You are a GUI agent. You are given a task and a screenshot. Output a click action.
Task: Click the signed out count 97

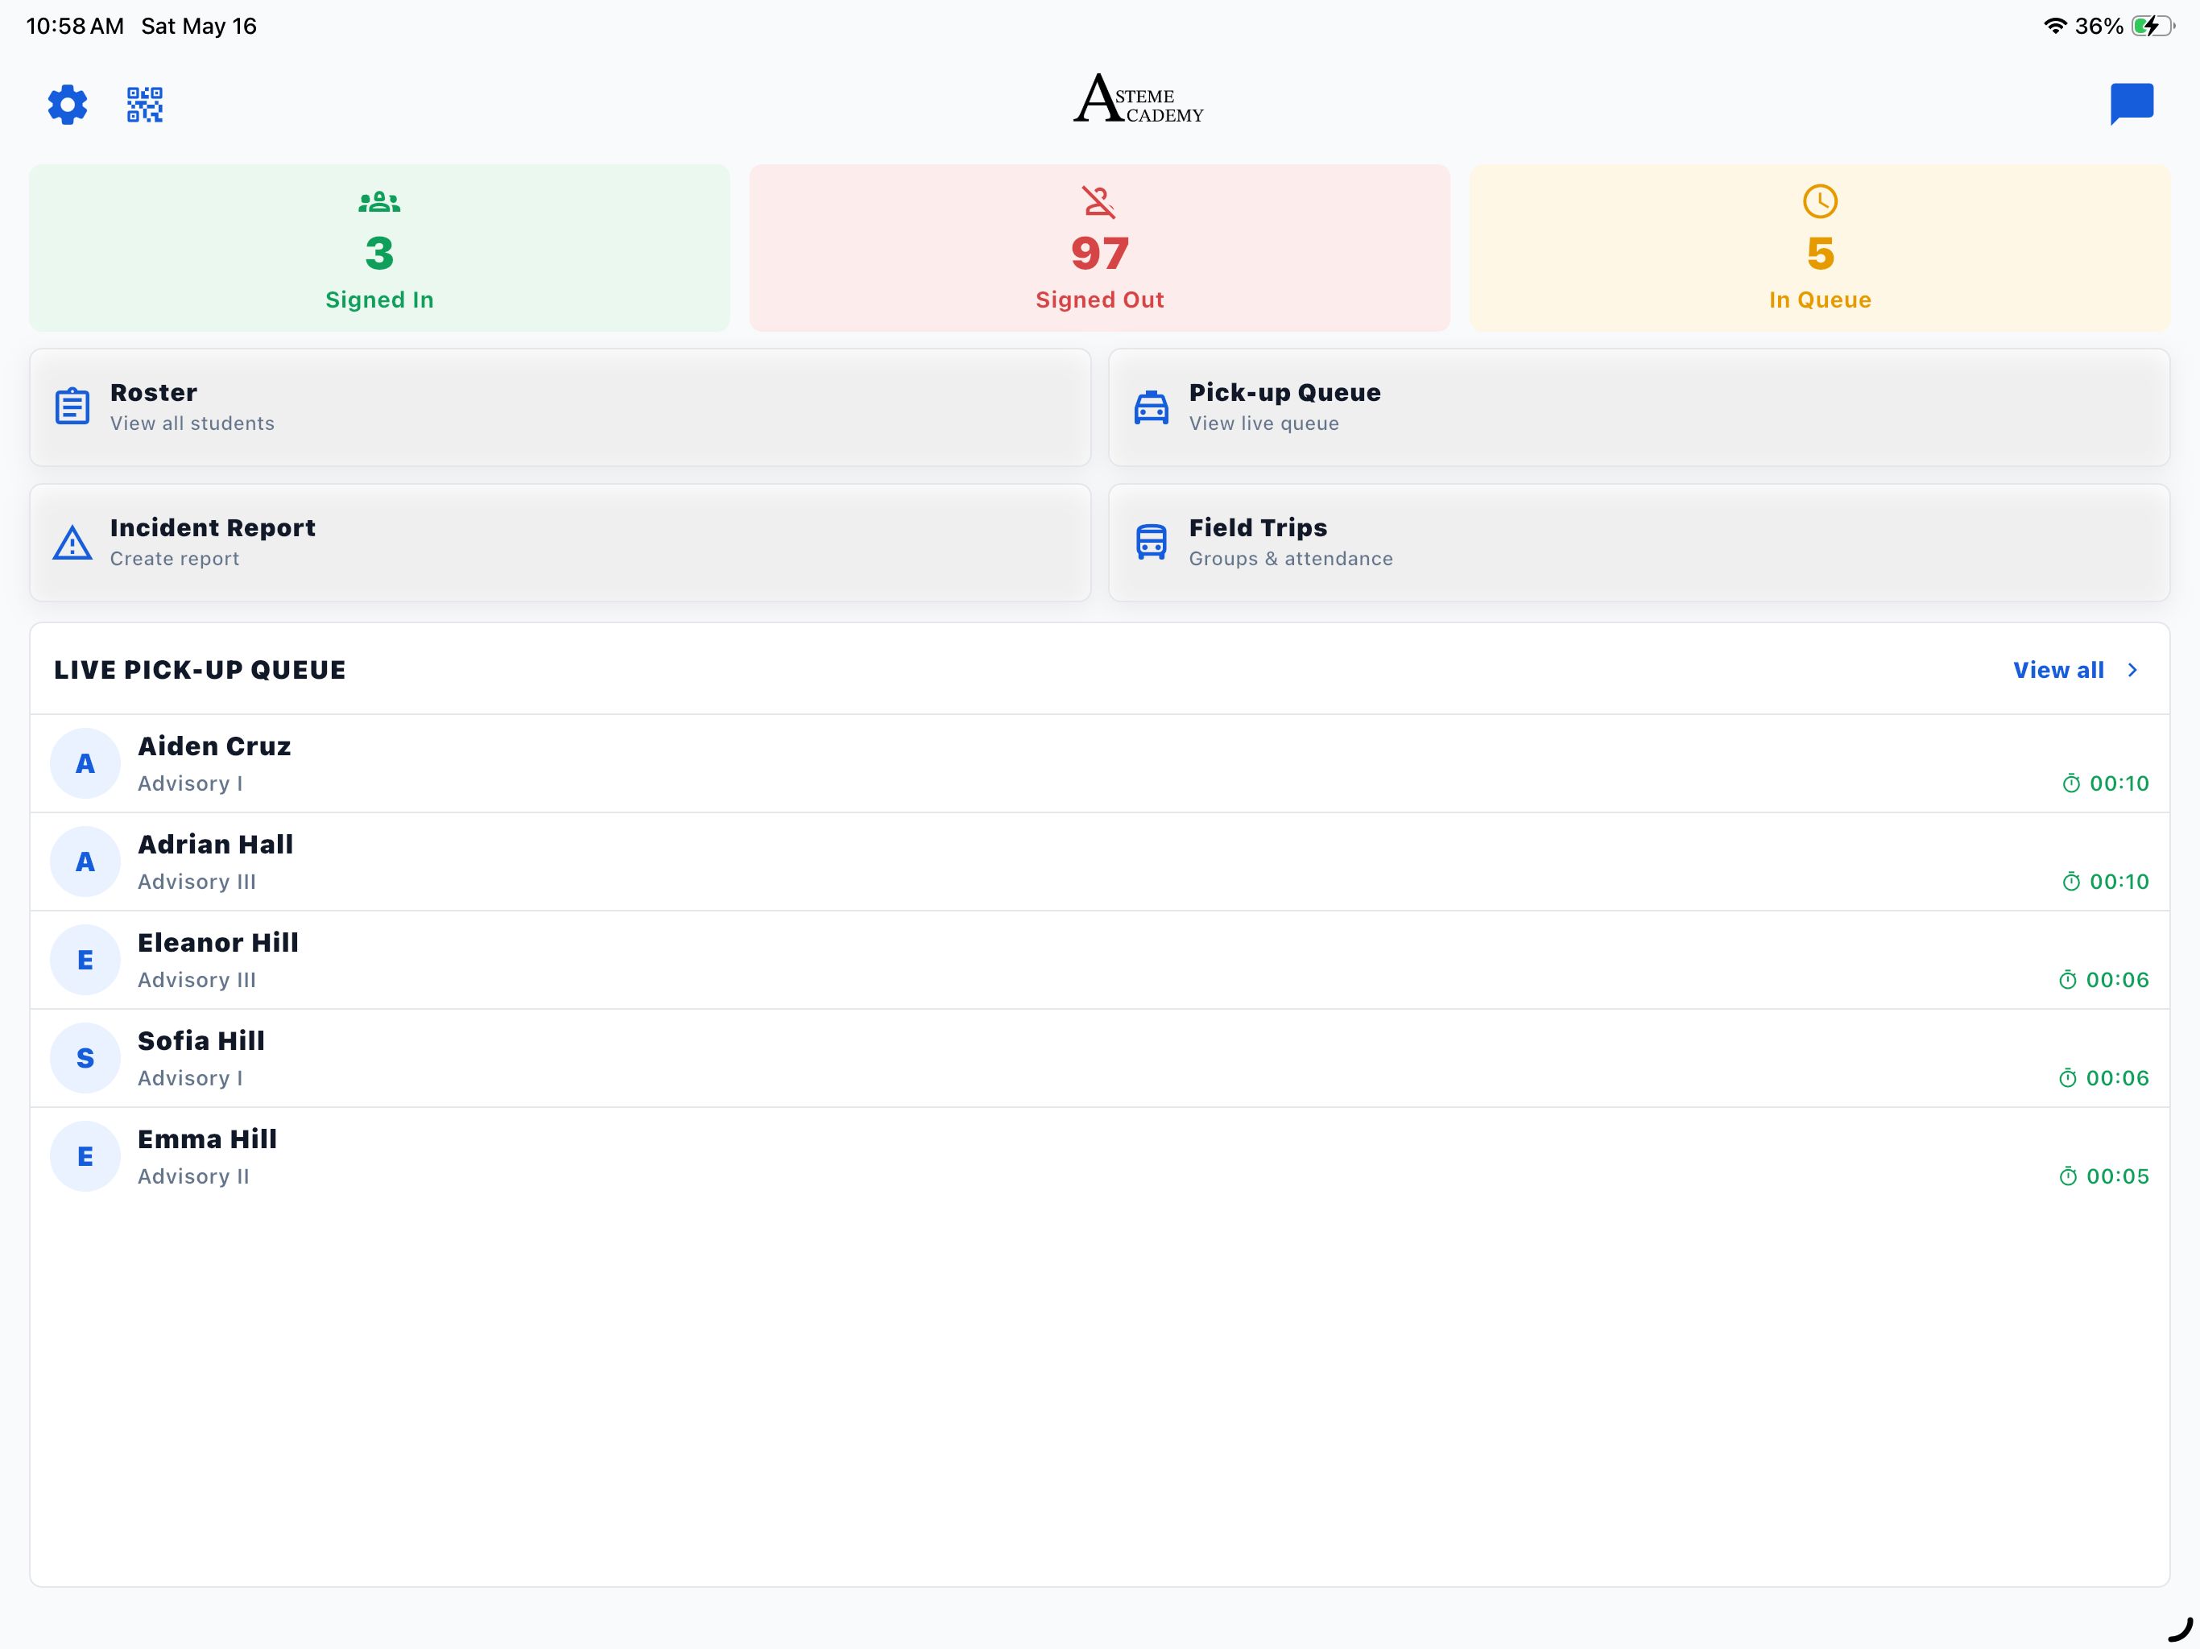(1099, 254)
